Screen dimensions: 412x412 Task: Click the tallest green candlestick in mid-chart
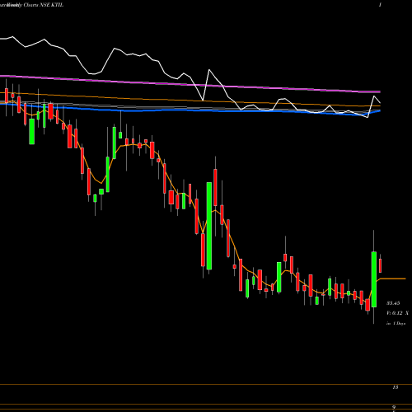click(209, 226)
